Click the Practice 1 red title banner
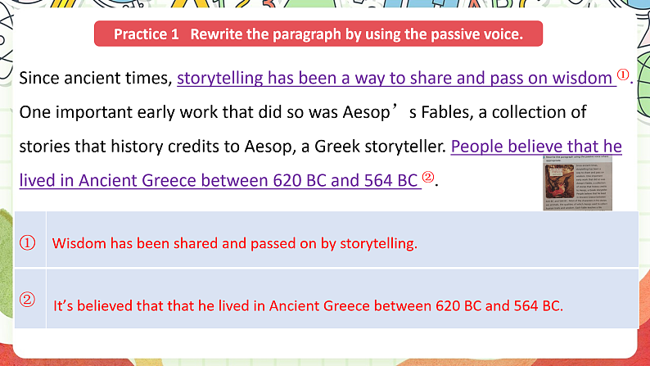650x366 pixels. tap(318, 34)
